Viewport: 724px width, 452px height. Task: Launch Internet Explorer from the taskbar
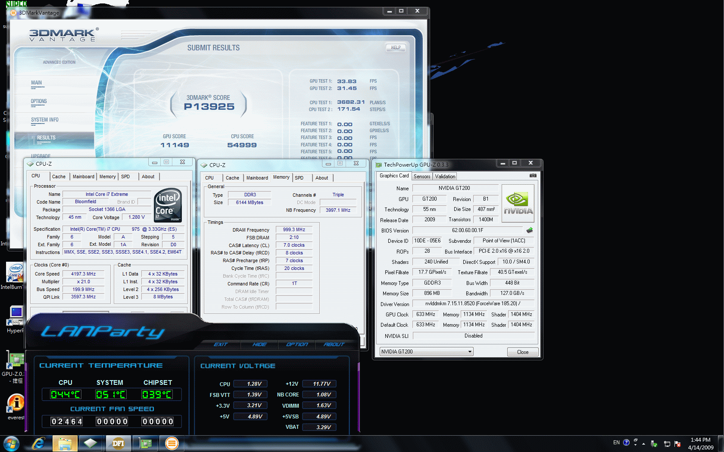click(x=39, y=443)
